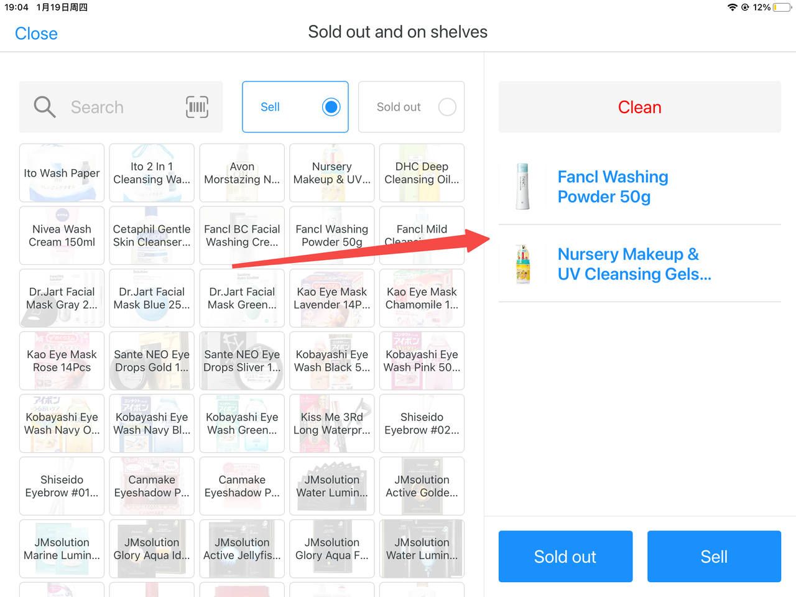Check the battery icon in status bar

tap(782, 7)
